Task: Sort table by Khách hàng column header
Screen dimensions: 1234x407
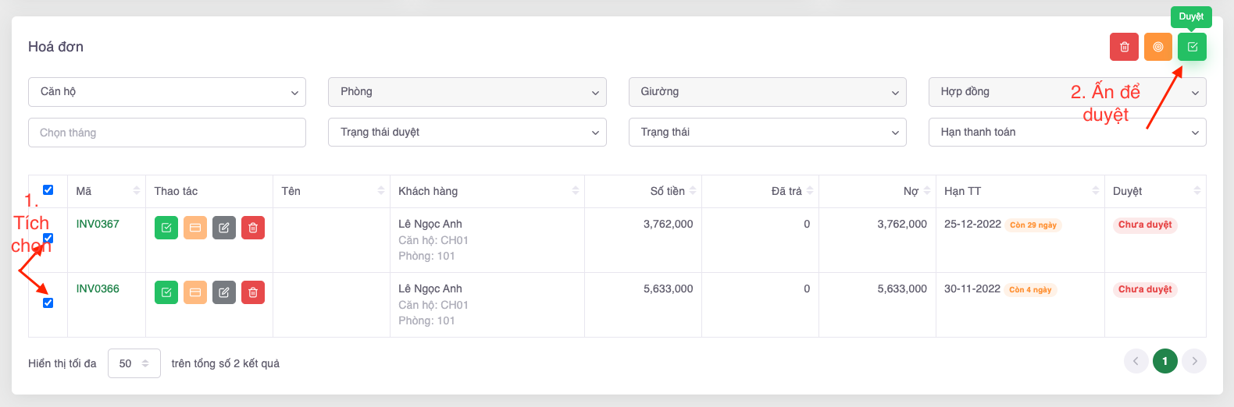Action: pyautogui.click(x=428, y=191)
